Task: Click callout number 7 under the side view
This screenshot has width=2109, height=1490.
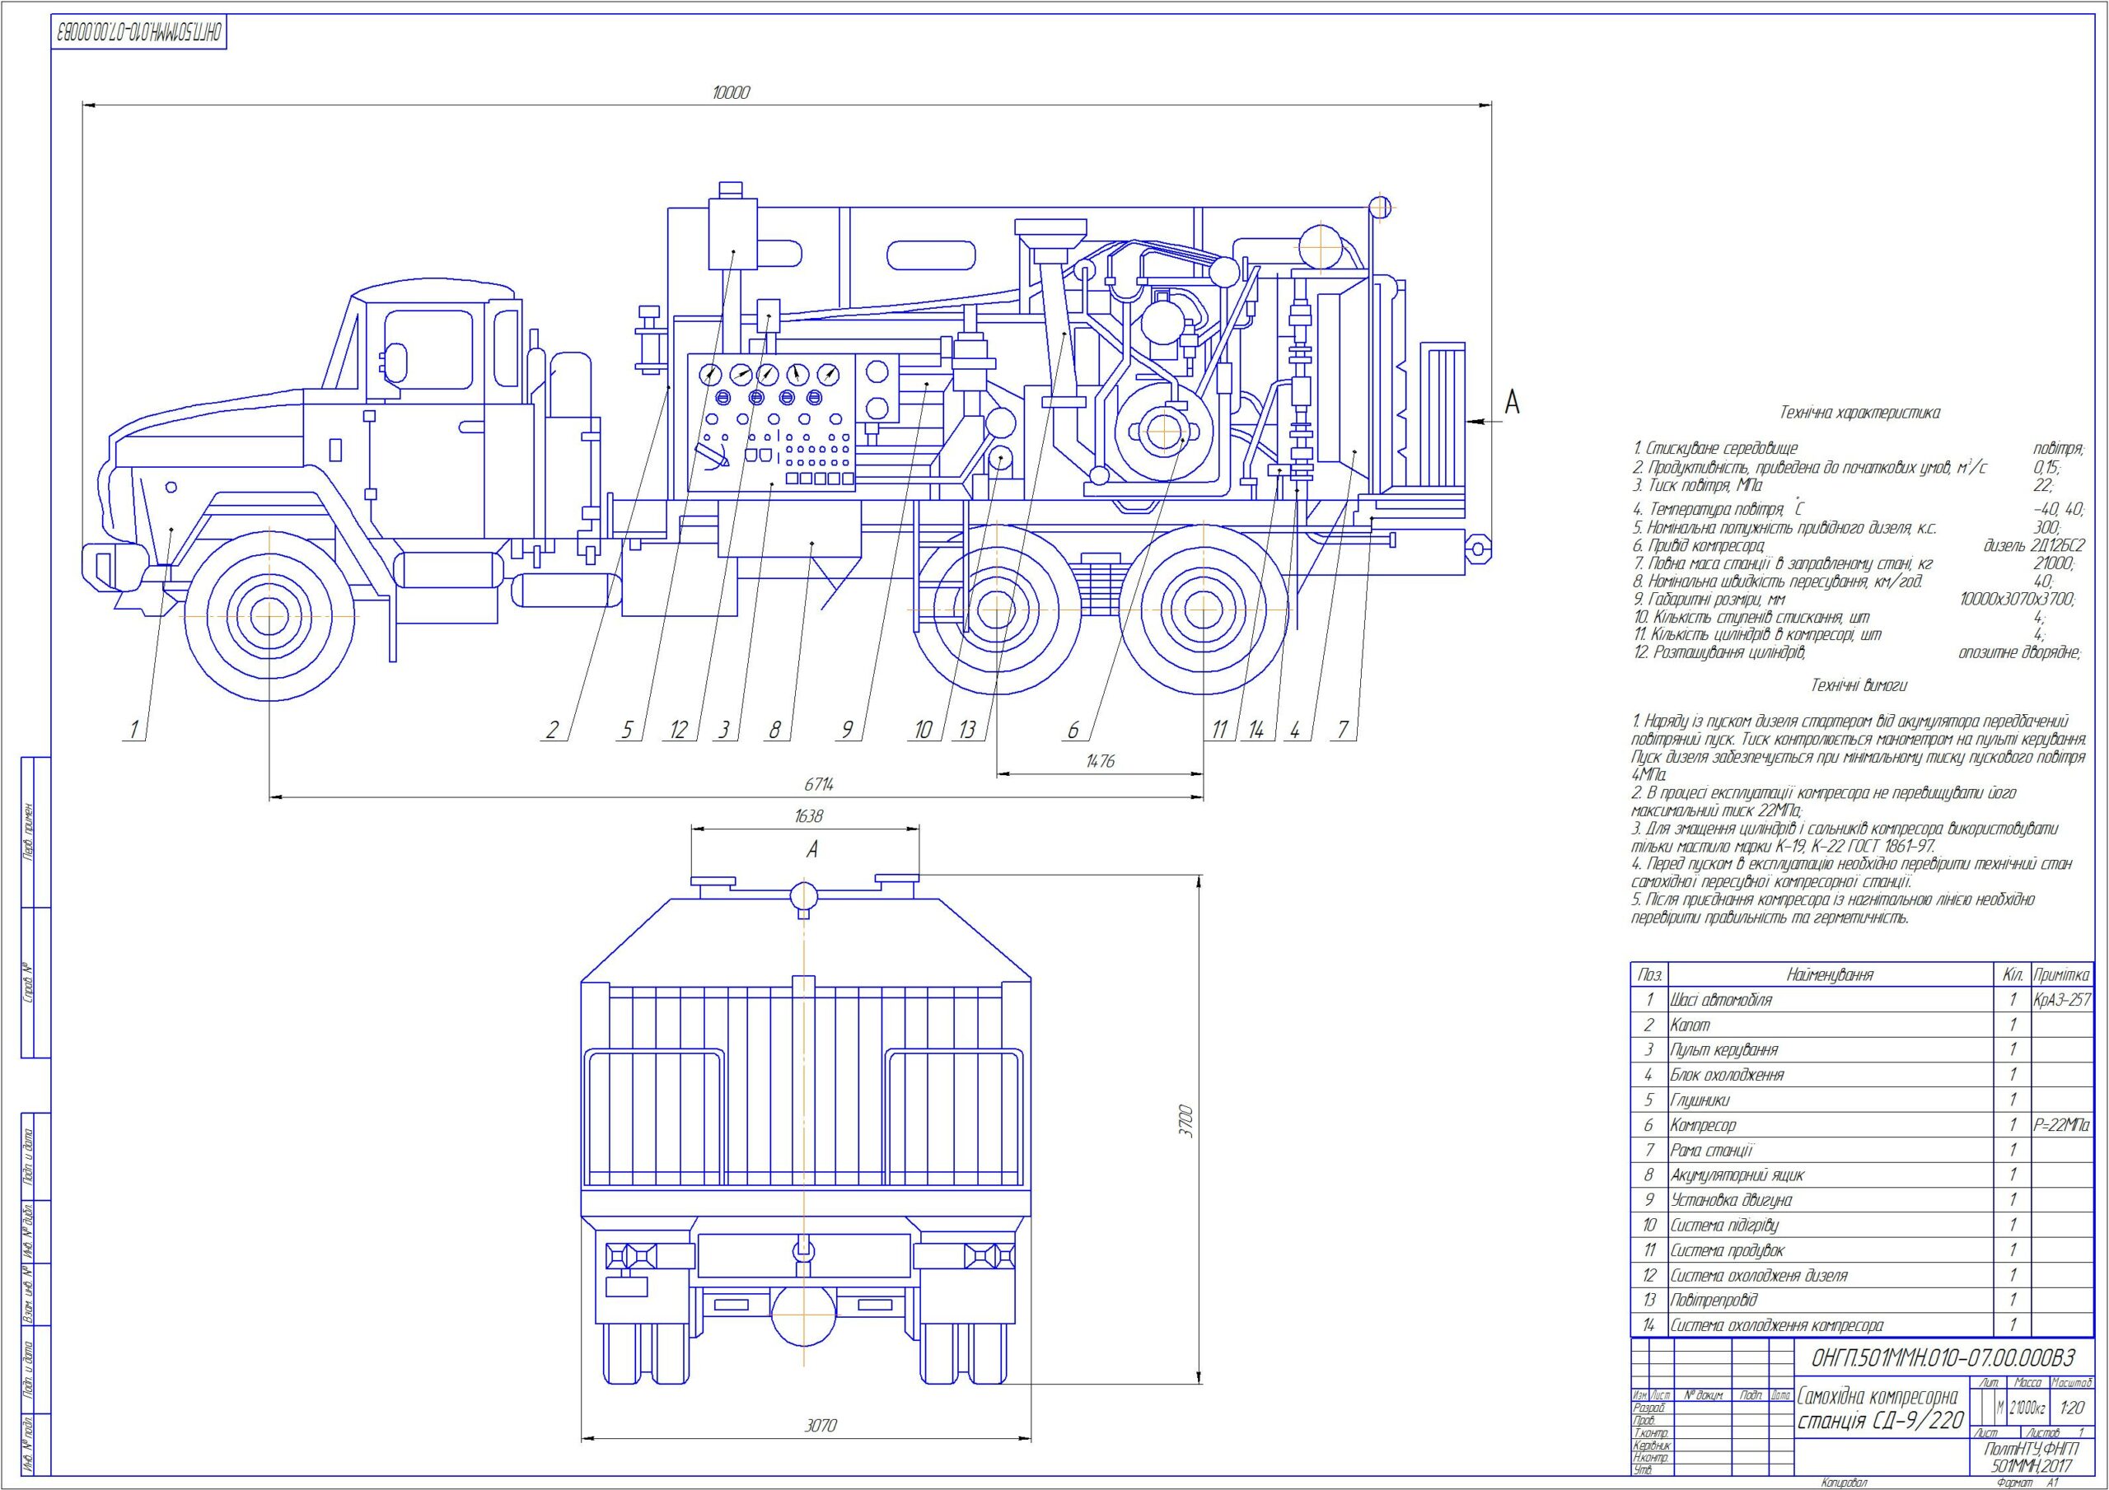Action: (1343, 731)
